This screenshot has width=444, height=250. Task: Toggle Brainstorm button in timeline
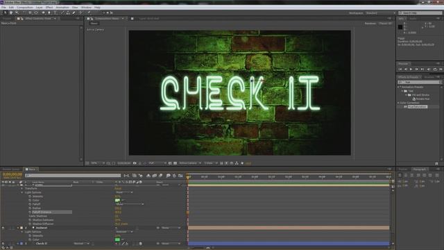[168, 176]
